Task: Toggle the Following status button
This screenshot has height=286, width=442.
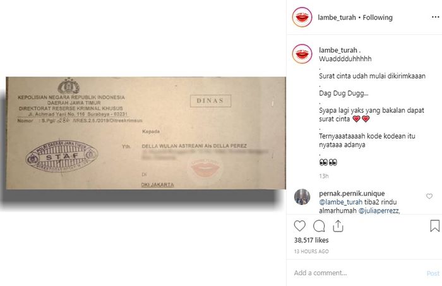Action: (x=378, y=18)
